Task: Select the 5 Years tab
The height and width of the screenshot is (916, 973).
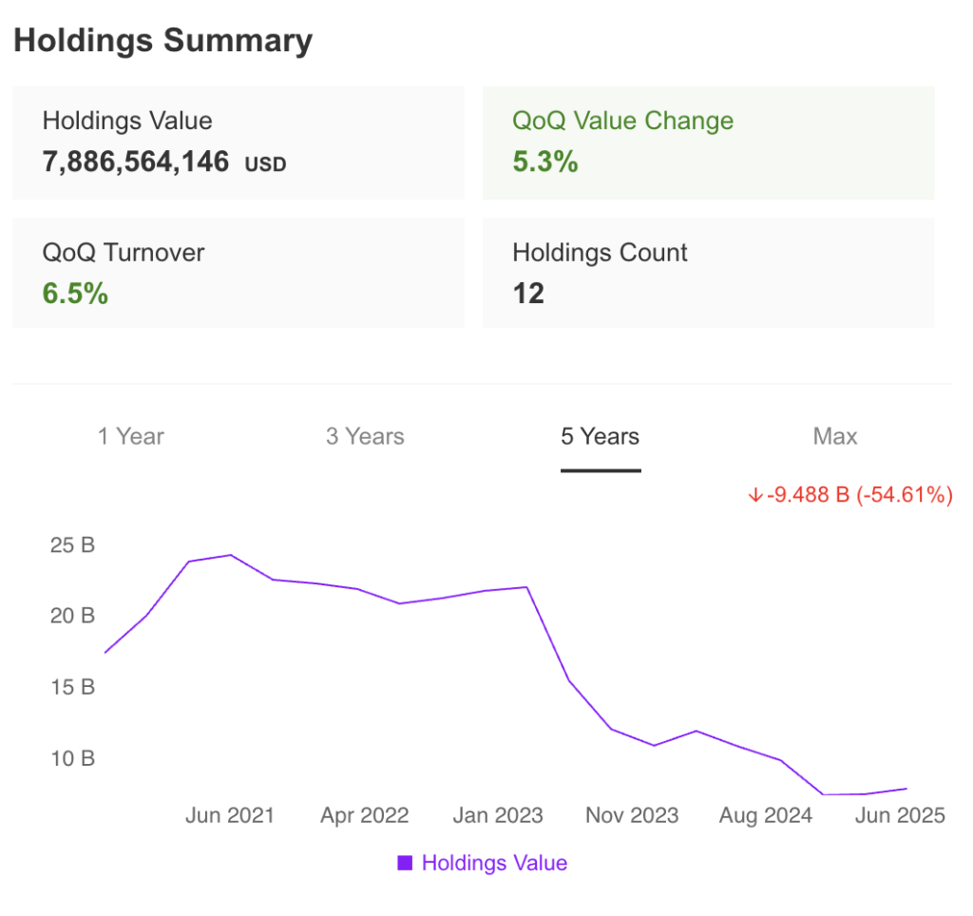Action: pyautogui.click(x=600, y=437)
